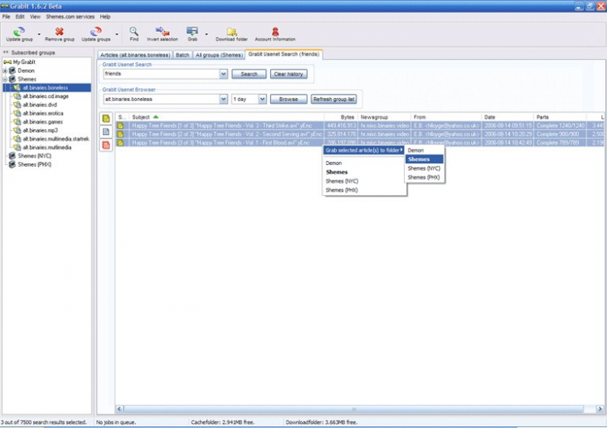The image size is (607, 428).
Task: Open Update groups dropdown arrow
Action: click(x=117, y=34)
